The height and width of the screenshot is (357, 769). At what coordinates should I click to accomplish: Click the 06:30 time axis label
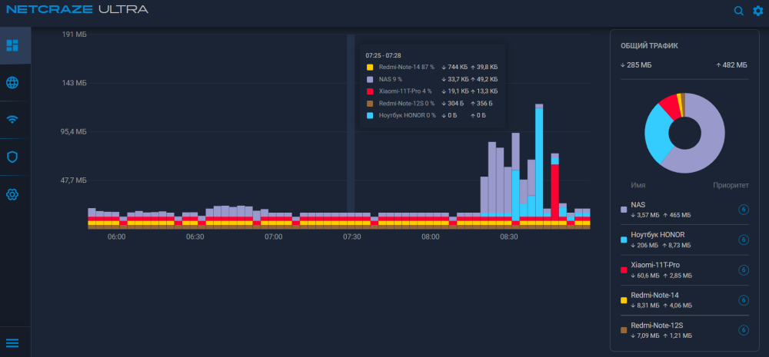tap(195, 236)
